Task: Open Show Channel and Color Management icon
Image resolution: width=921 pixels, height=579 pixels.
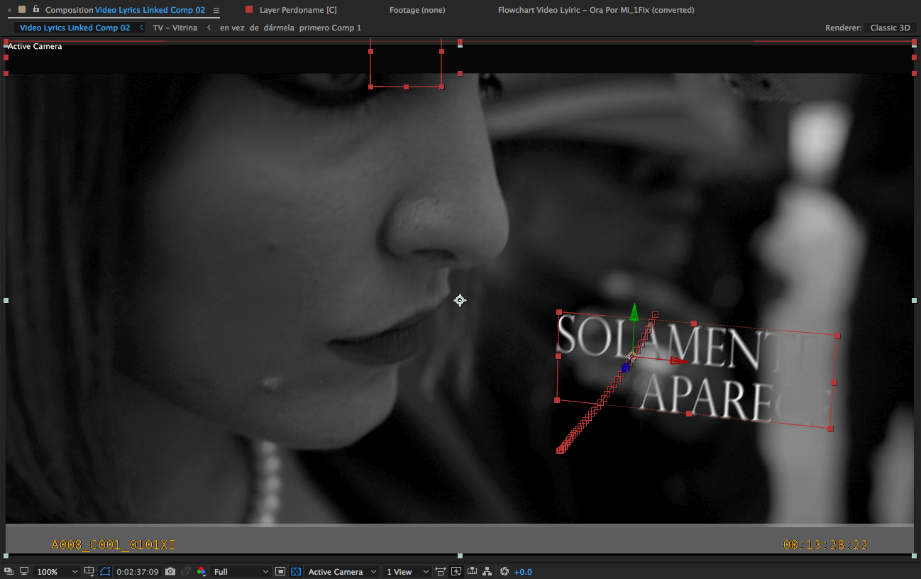Action: (202, 571)
